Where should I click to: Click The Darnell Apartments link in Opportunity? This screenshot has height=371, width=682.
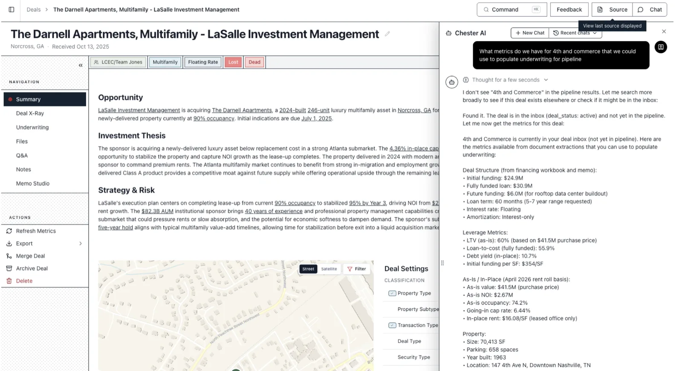click(x=242, y=110)
